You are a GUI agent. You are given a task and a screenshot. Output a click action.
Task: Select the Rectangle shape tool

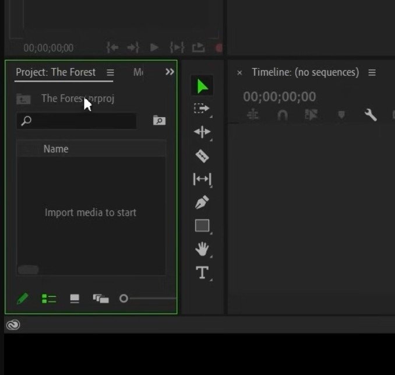click(x=202, y=226)
